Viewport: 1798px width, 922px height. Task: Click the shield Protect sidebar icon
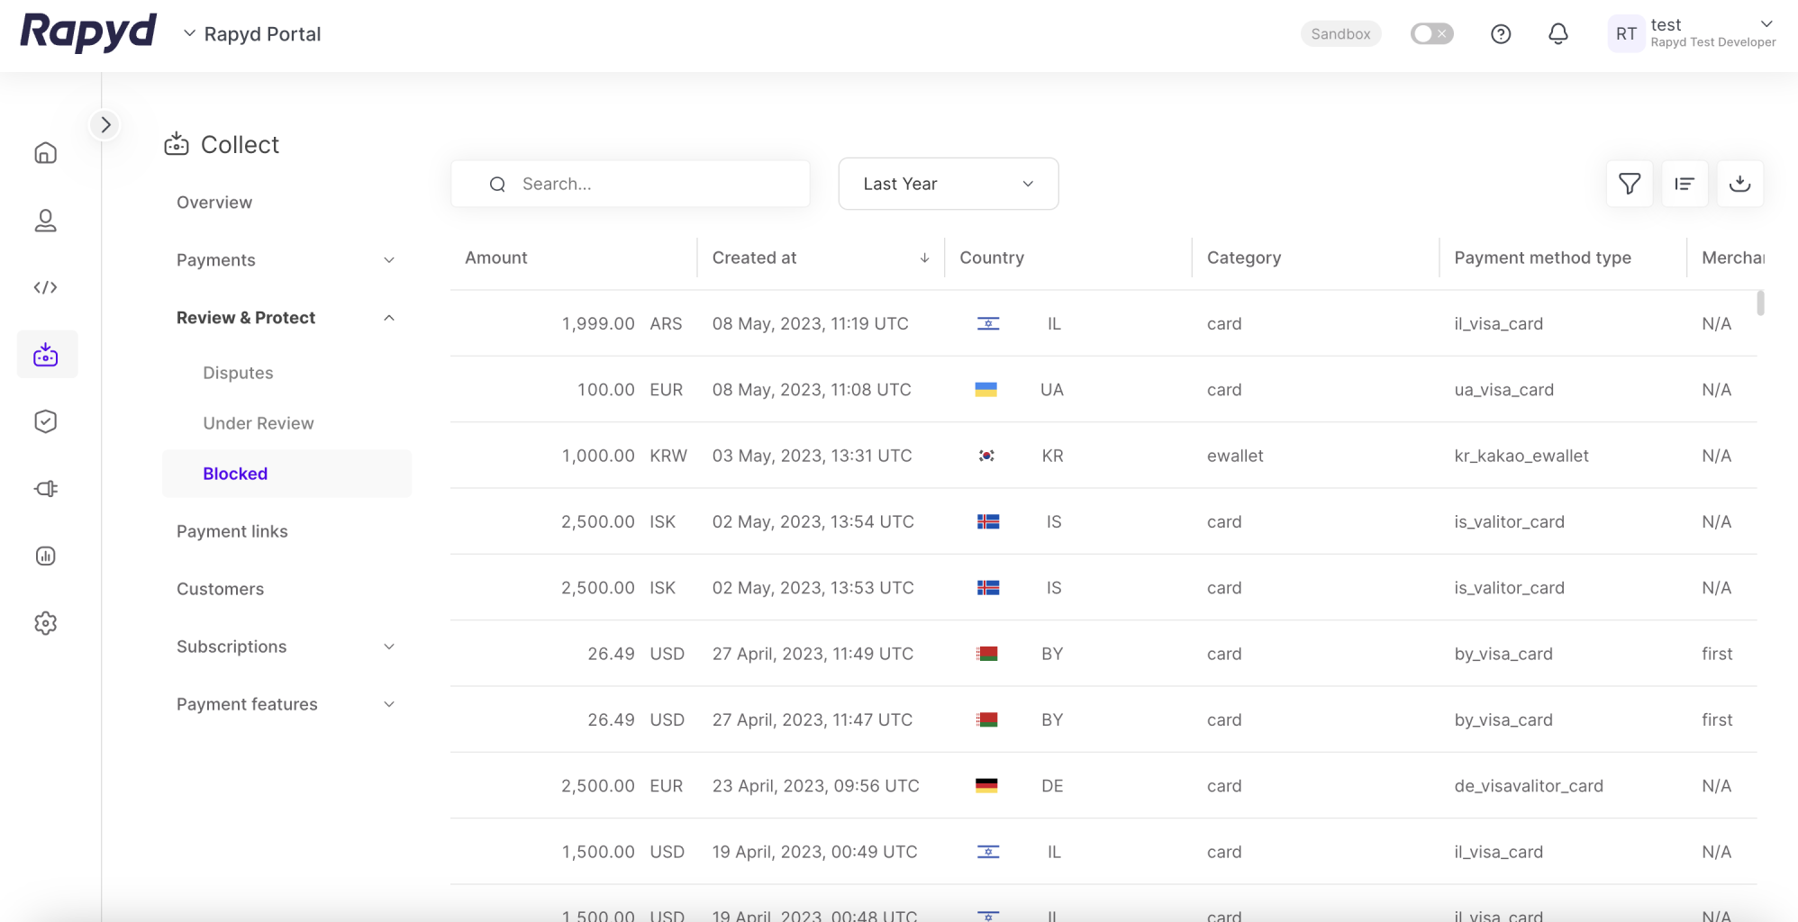(46, 421)
